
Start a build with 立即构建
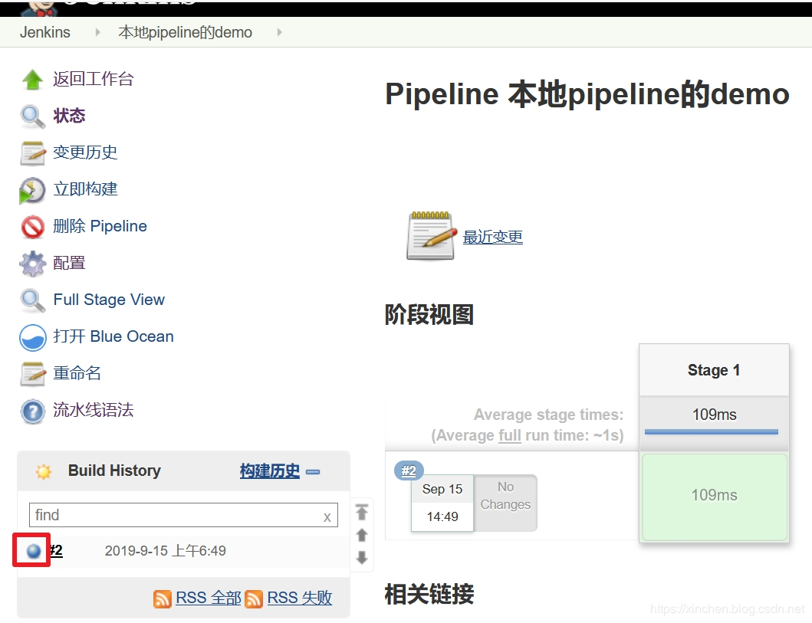coord(85,189)
